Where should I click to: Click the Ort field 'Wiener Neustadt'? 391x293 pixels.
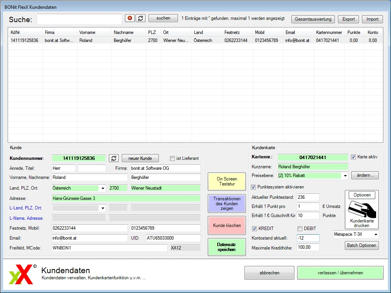tap(165, 188)
